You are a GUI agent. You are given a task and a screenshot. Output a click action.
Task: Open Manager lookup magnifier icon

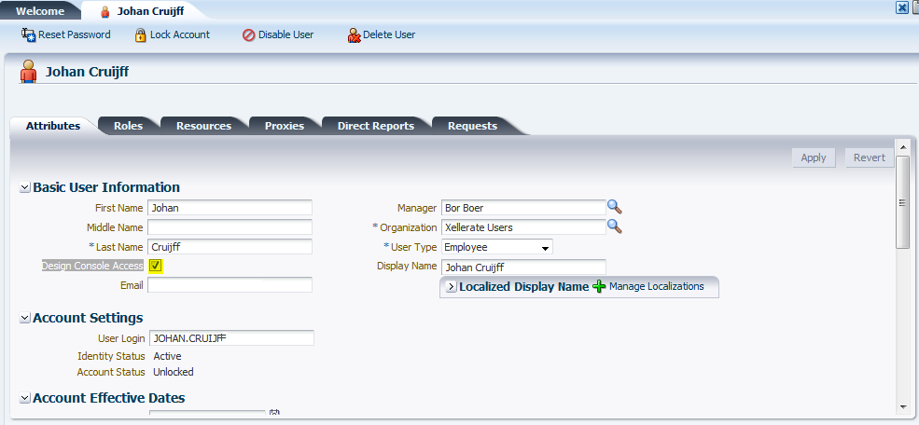tap(614, 207)
